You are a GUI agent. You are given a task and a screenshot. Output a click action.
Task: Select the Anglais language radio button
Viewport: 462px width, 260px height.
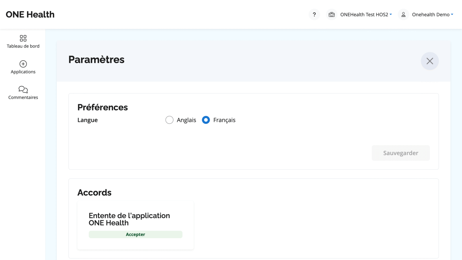coord(169,120)
